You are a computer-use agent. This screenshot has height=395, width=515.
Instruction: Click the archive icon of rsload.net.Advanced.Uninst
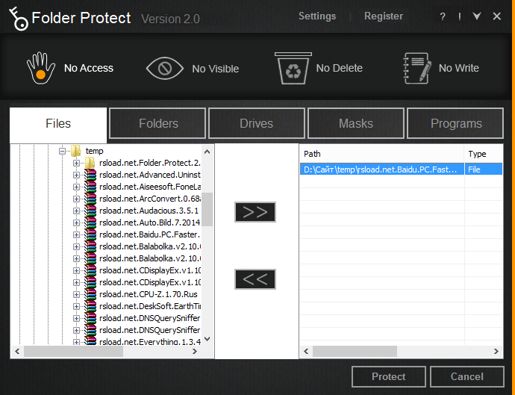tap(90, 175)
